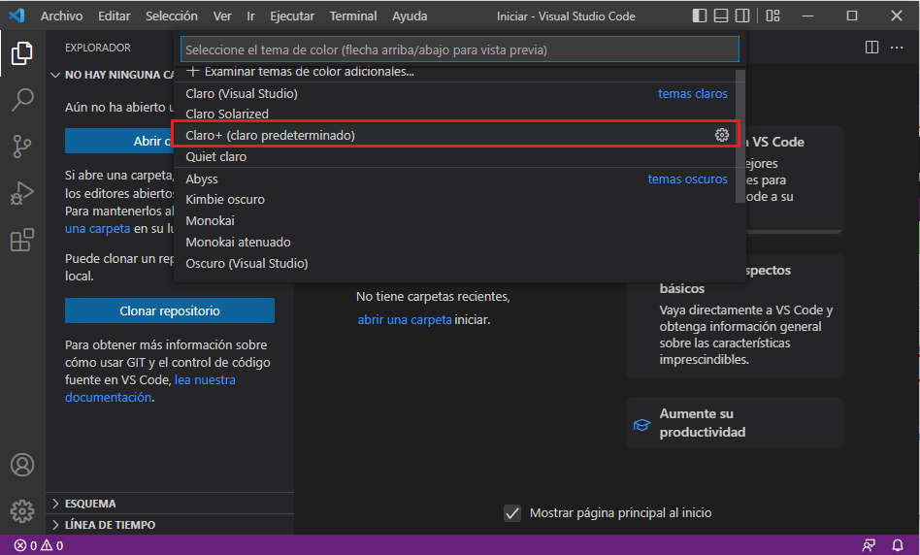The width and height of the screenshot is (920, 555).
Task: Select the Kimbie oscuro theme
Action: [455, 200]
